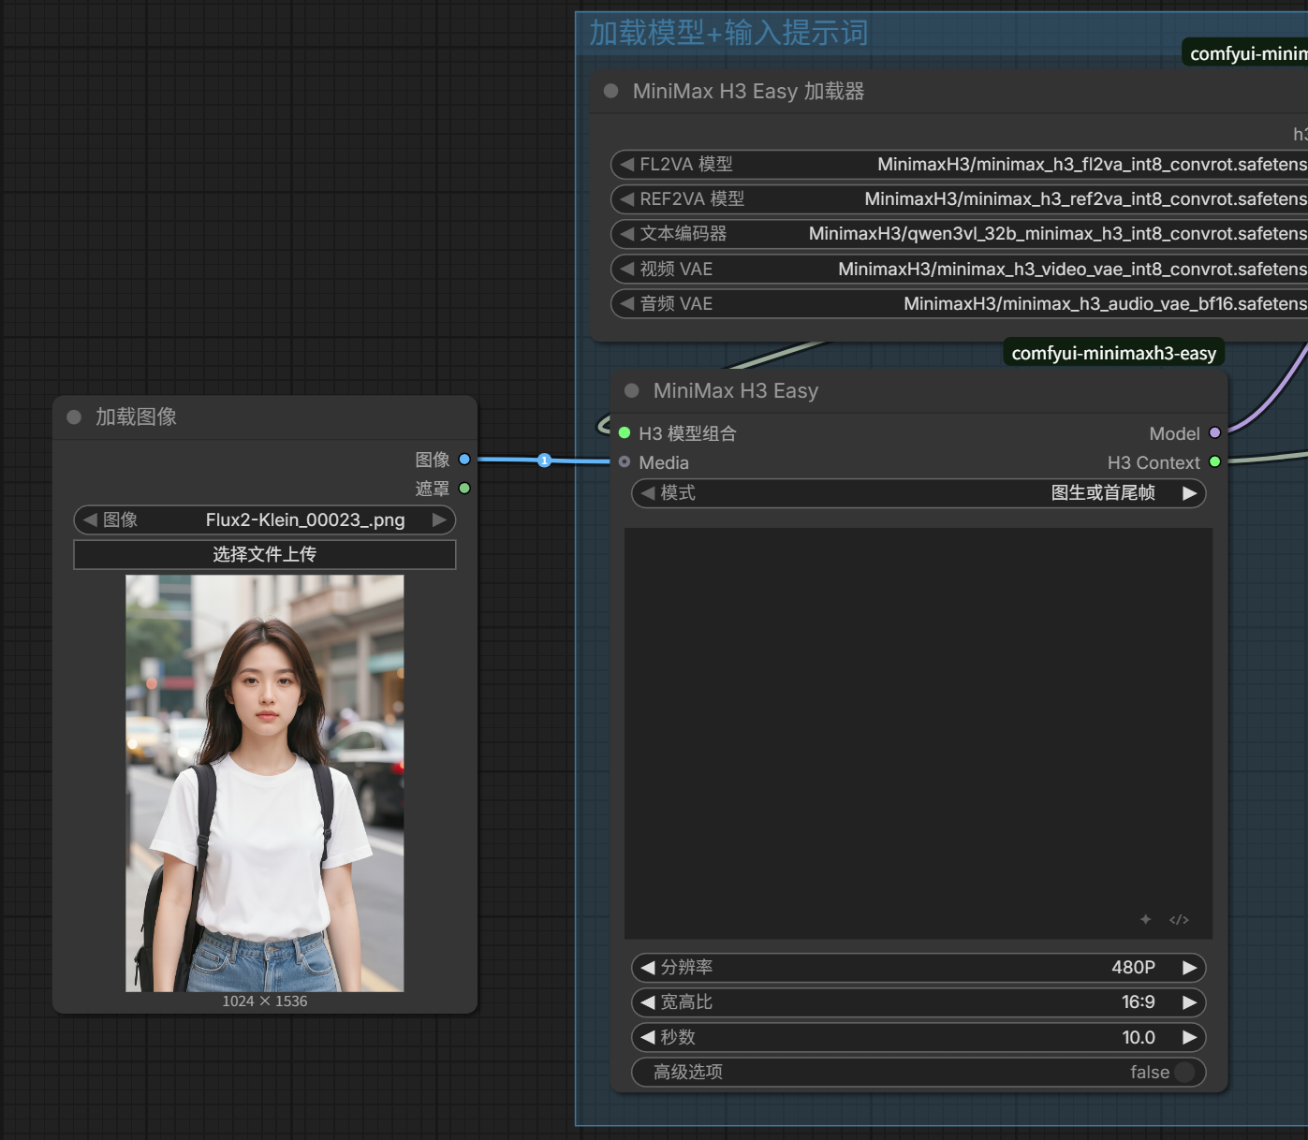Click the 选择文件上传 button
This screenshot has height=1140, width=1308.
pos(265,554)
